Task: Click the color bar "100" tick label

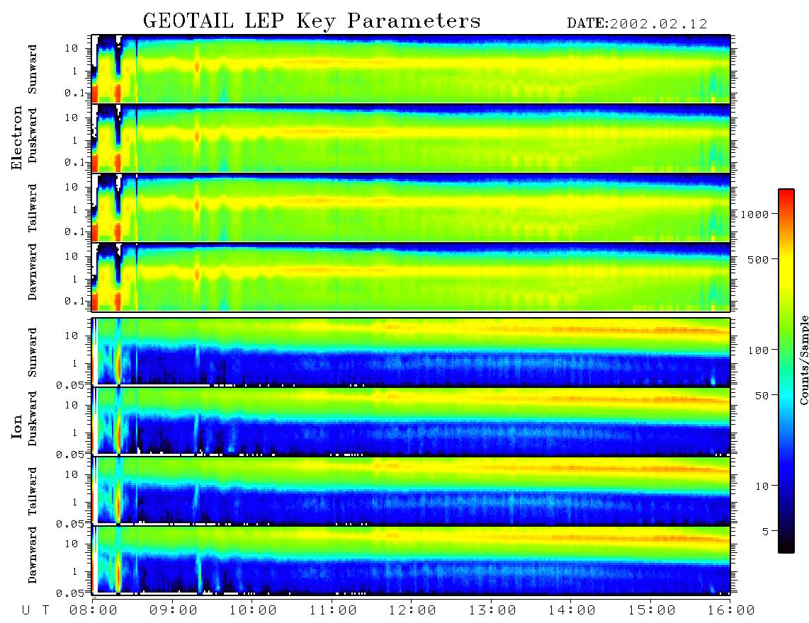Action: 759,350
